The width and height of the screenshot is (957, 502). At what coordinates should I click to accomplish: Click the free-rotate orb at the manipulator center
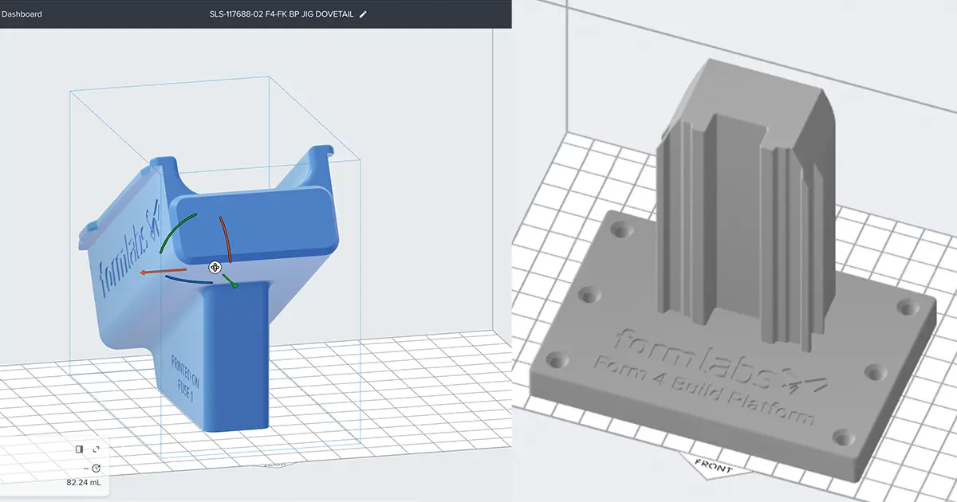[215, 269]
